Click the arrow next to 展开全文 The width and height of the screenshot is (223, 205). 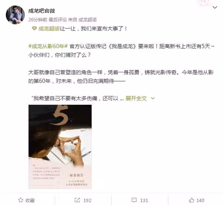pos(153,98)
